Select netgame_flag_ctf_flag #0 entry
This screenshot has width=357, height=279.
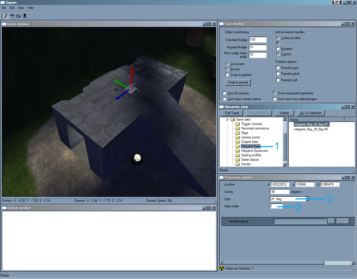tap(311, 129)
